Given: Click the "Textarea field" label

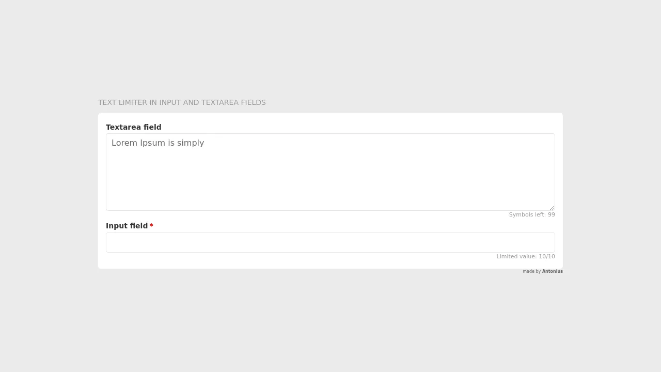Looking at the screenshot, I should [x=134, y=127].
